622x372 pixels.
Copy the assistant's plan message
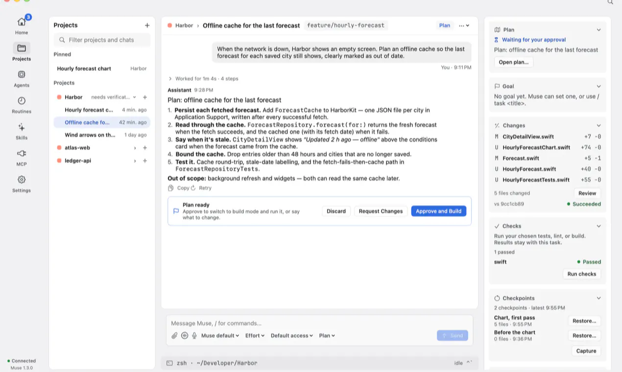tap(179, 188)
